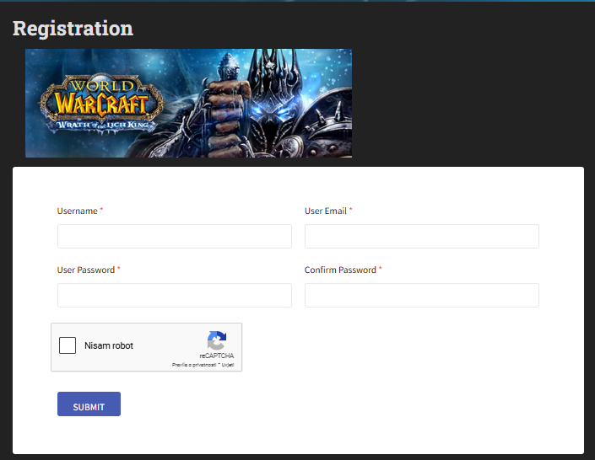Check the 'Nisam robot' reCAPTCHA checkbox
The height and width of the screenshot is (460, 595).
point(68,346)
